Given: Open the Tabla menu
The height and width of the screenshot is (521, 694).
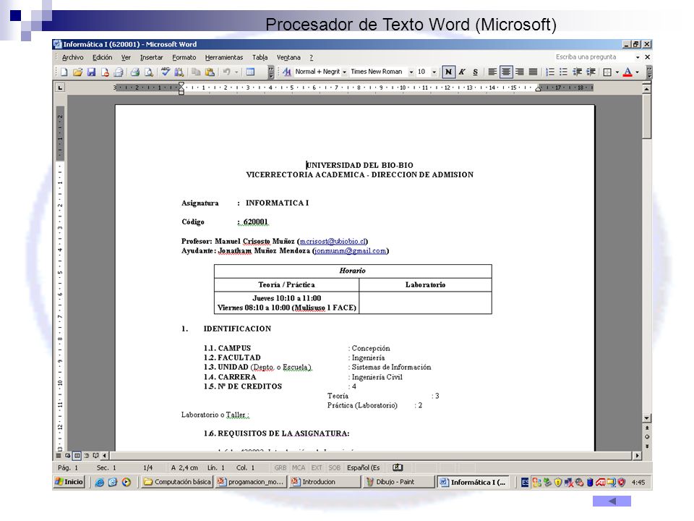Looking at the screenshot, I should [x=260, y=58].
